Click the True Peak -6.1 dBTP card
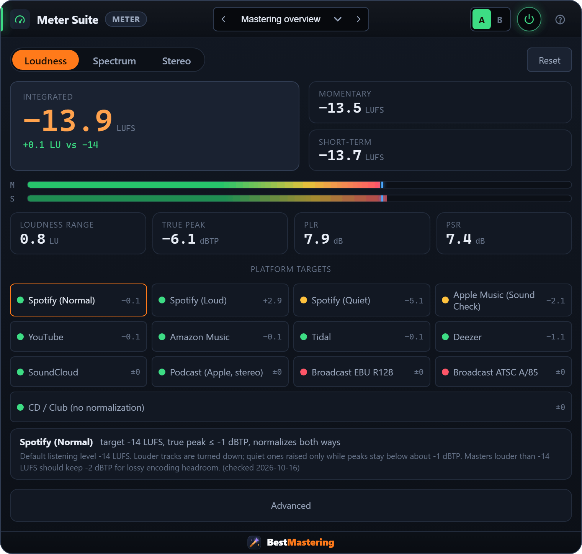582x554 pixels. point(220,233)
